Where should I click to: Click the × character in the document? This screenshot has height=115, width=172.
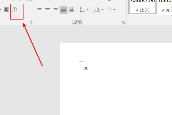[86, 68]
